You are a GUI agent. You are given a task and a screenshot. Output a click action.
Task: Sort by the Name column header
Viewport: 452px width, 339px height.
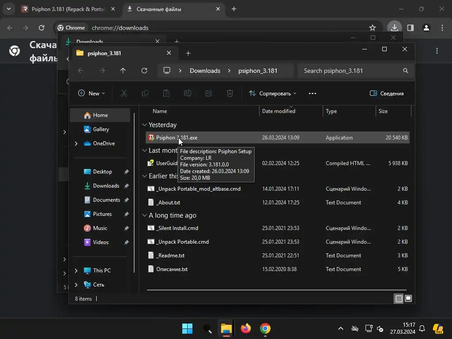tap(160, 111)
